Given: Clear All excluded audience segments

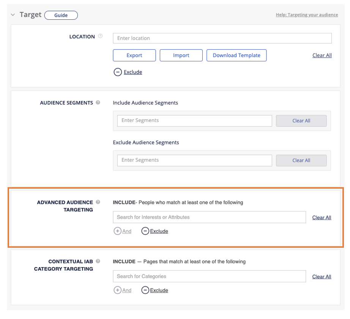Looking at the screenshot, I should click(301, 161).
